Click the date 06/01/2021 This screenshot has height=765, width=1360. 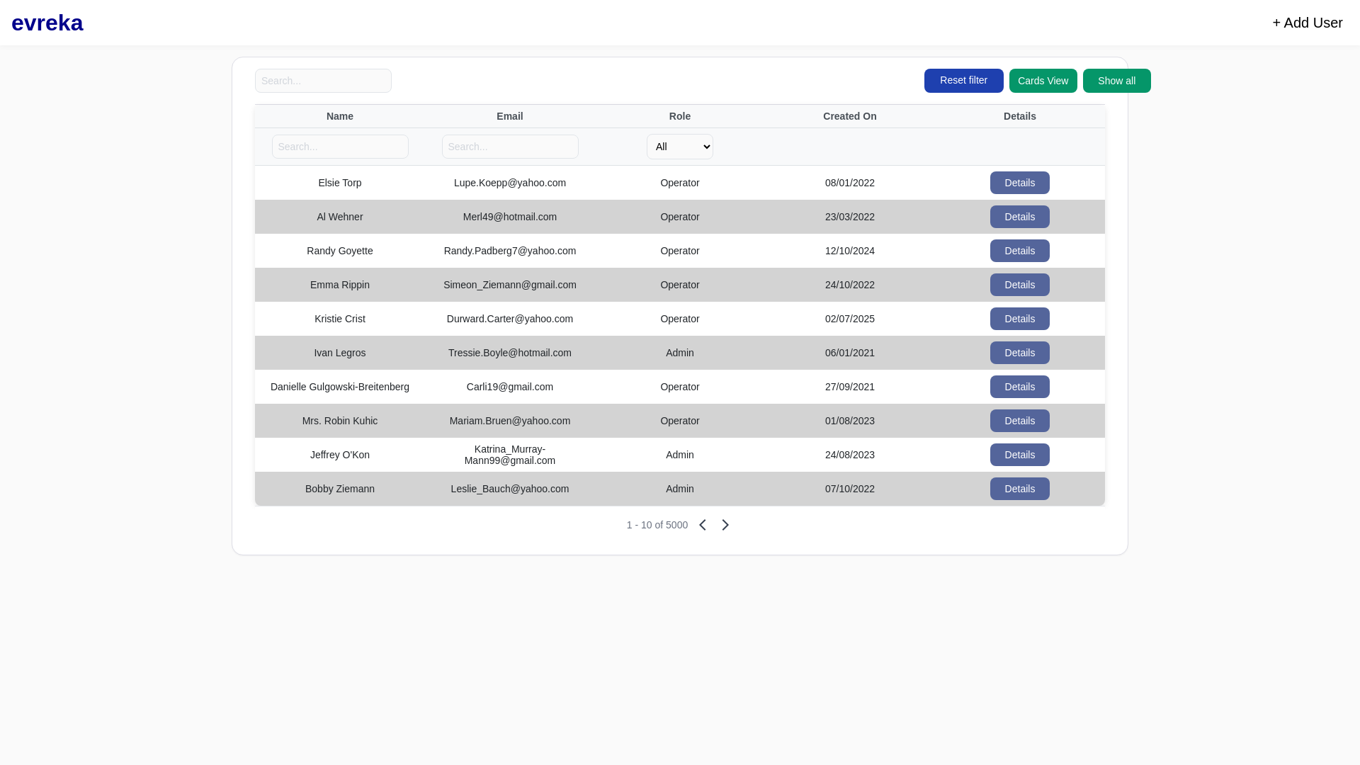pyautogui.click(x=850, y=353)
